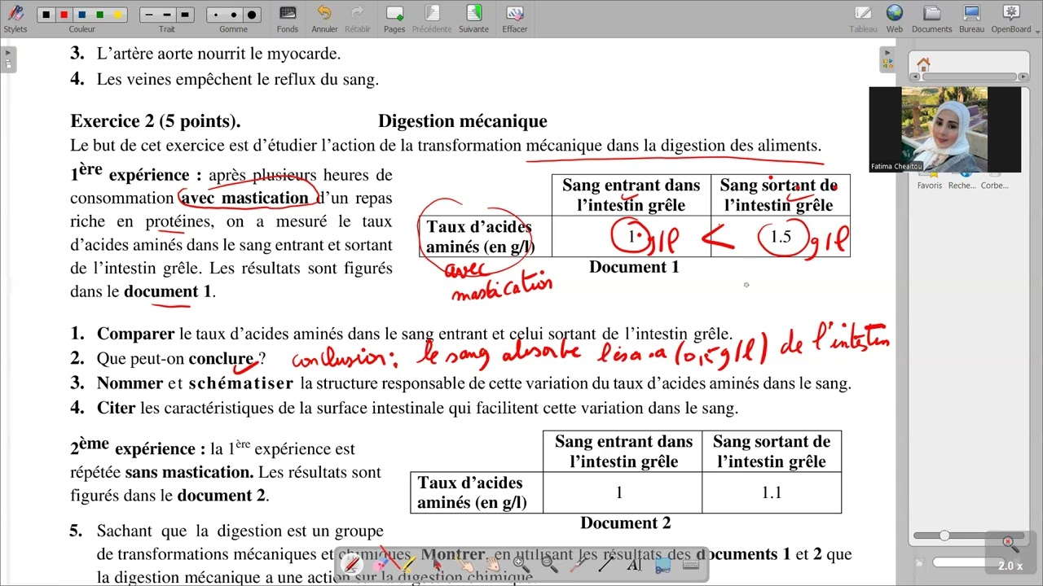Screen dimensions: 1043x586
Task: Go to the Précédente page
Action: click(432, 19)
